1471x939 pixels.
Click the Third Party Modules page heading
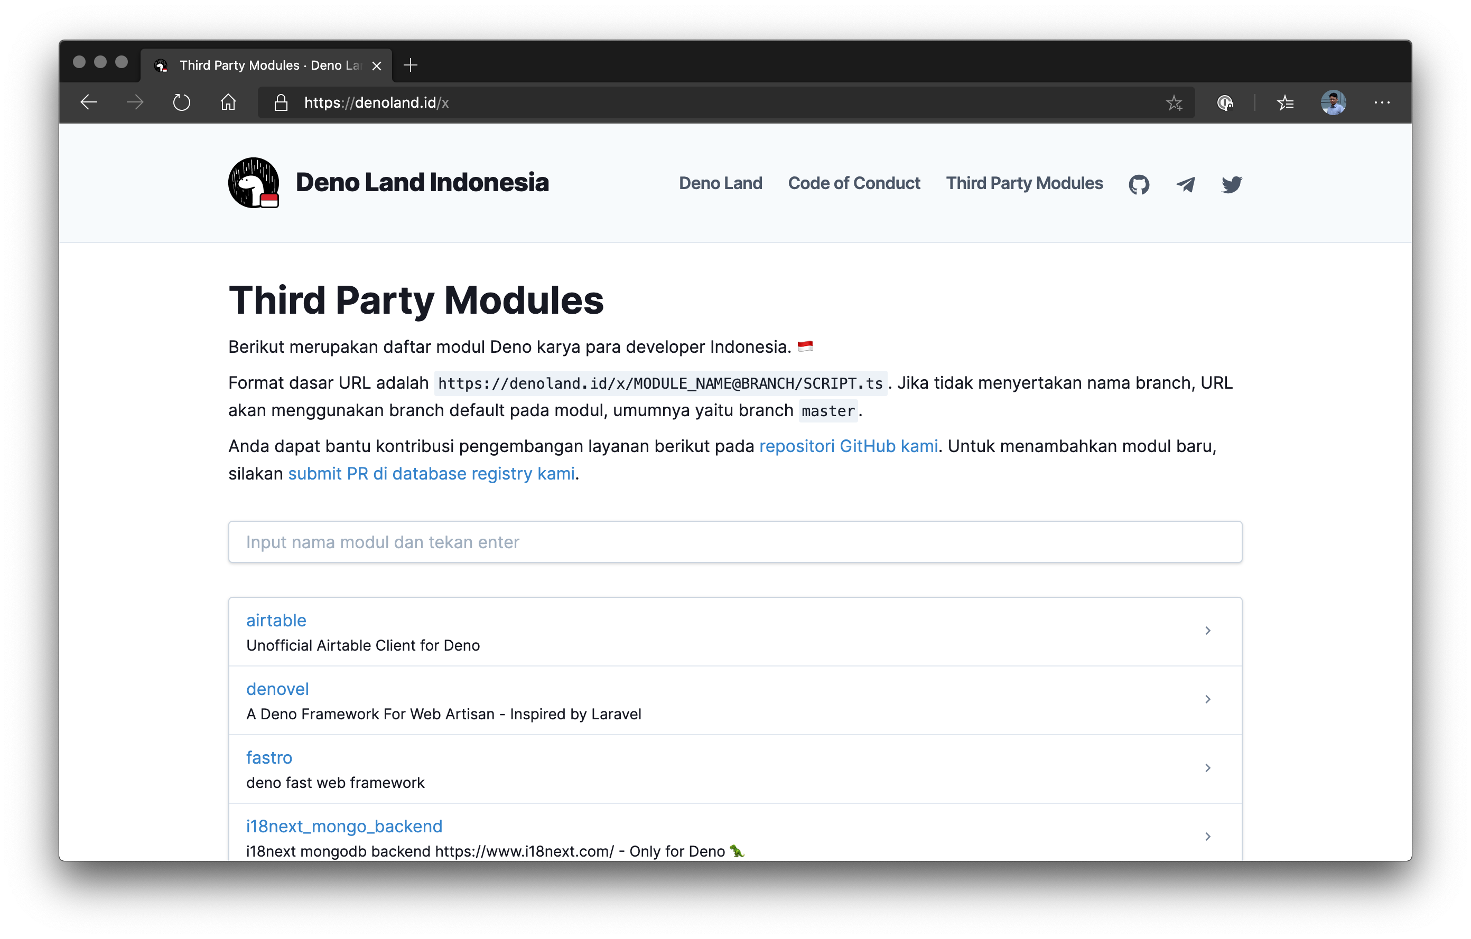point(416,300)
